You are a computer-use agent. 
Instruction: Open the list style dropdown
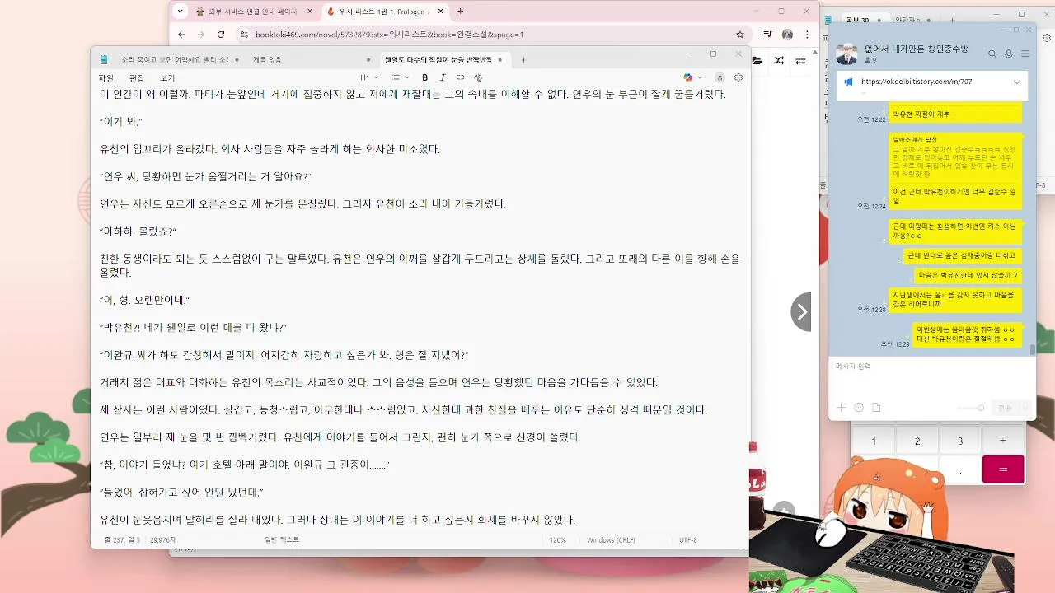tap(400, 77)
